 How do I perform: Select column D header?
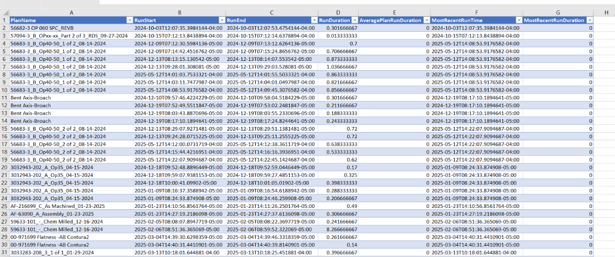click(338, 12)
